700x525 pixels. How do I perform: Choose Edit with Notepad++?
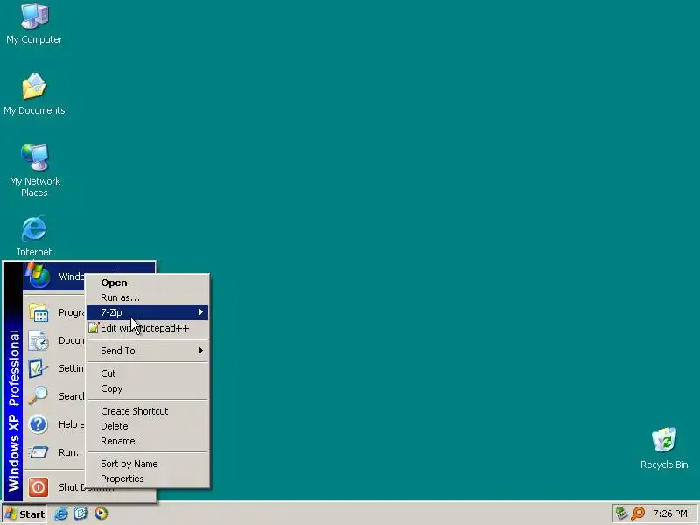(147, 328)
